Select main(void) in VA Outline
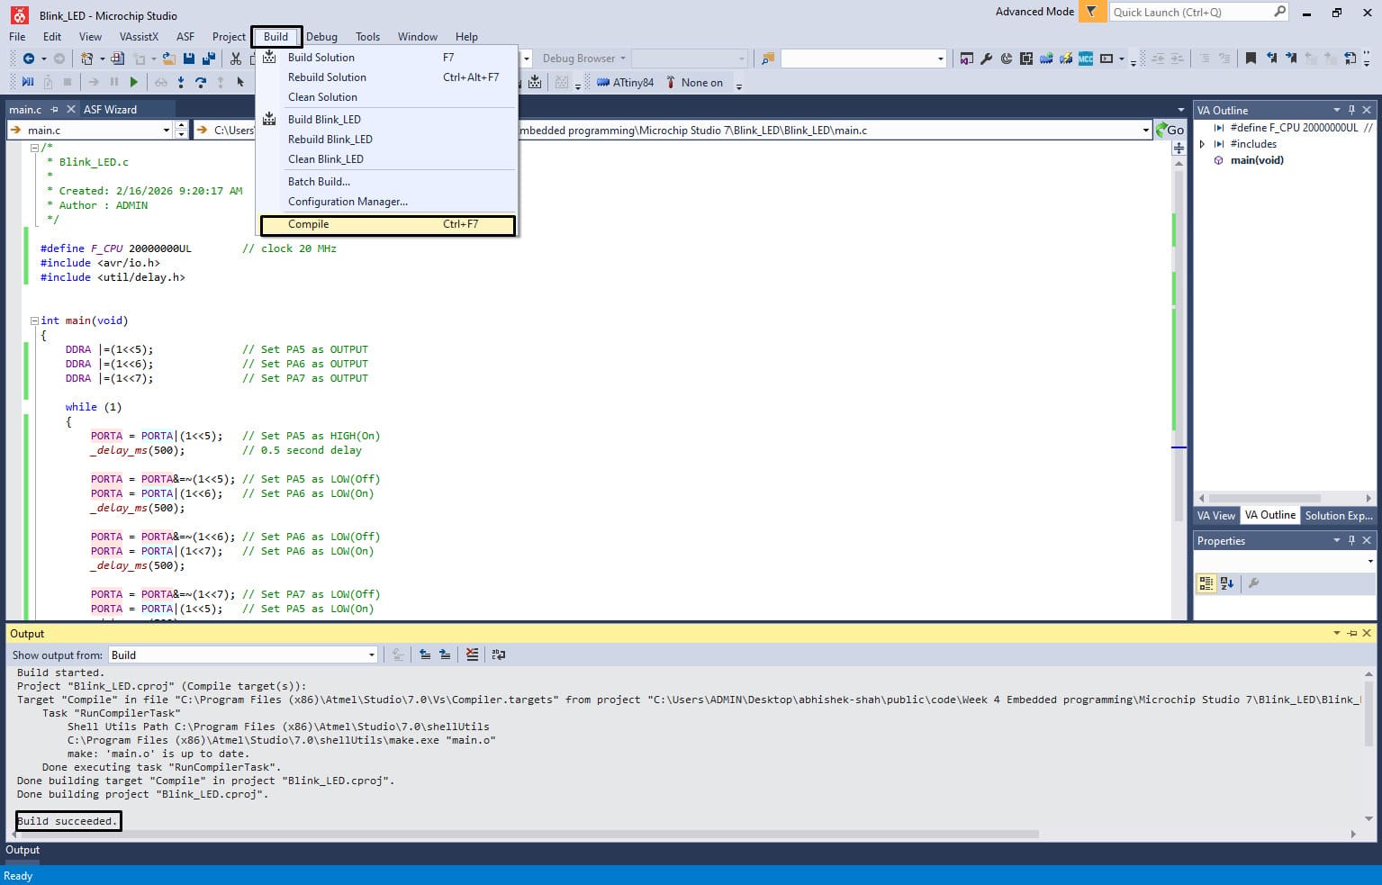This screenshot has width=1382, height=885. tap(1257, 160)
